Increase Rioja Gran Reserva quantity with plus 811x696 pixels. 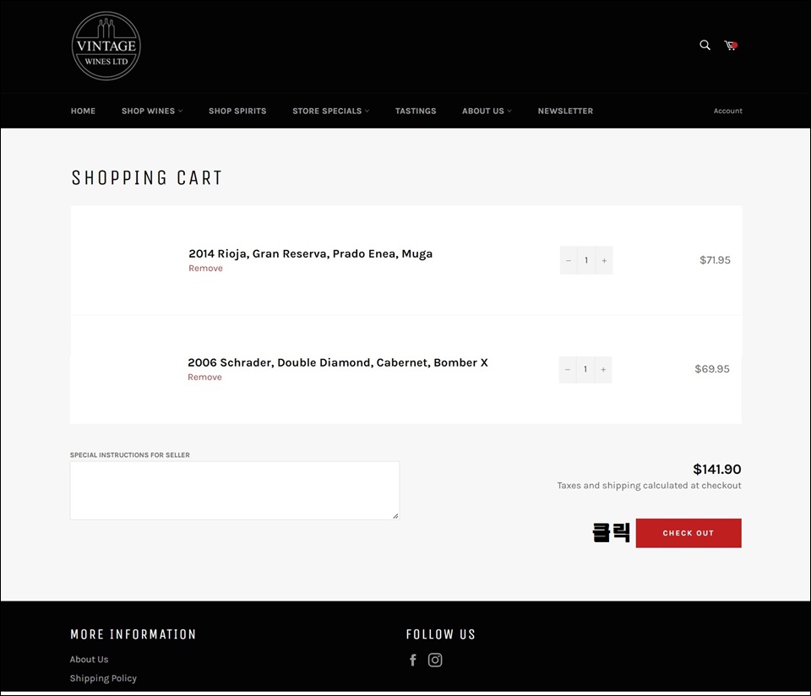(603, 260)
